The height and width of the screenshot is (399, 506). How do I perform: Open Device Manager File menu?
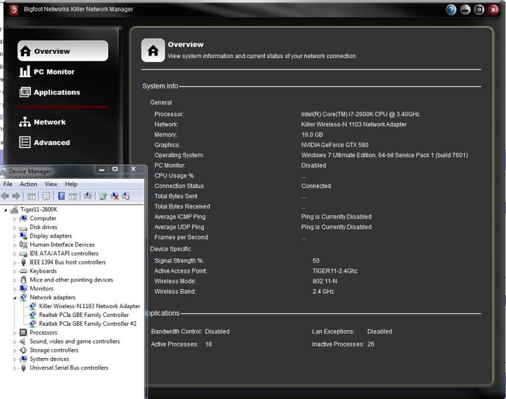(8, 184)
